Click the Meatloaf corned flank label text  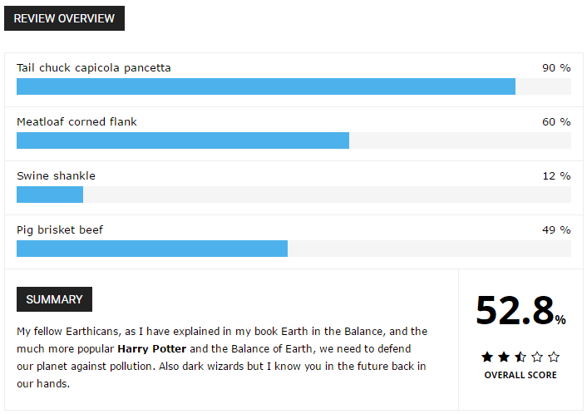[76, 121]
